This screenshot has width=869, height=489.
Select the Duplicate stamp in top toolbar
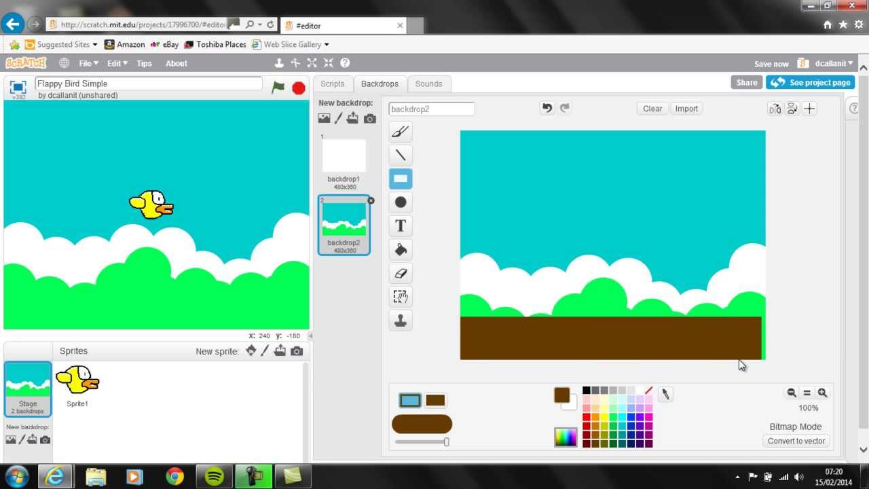coord(279,62)
